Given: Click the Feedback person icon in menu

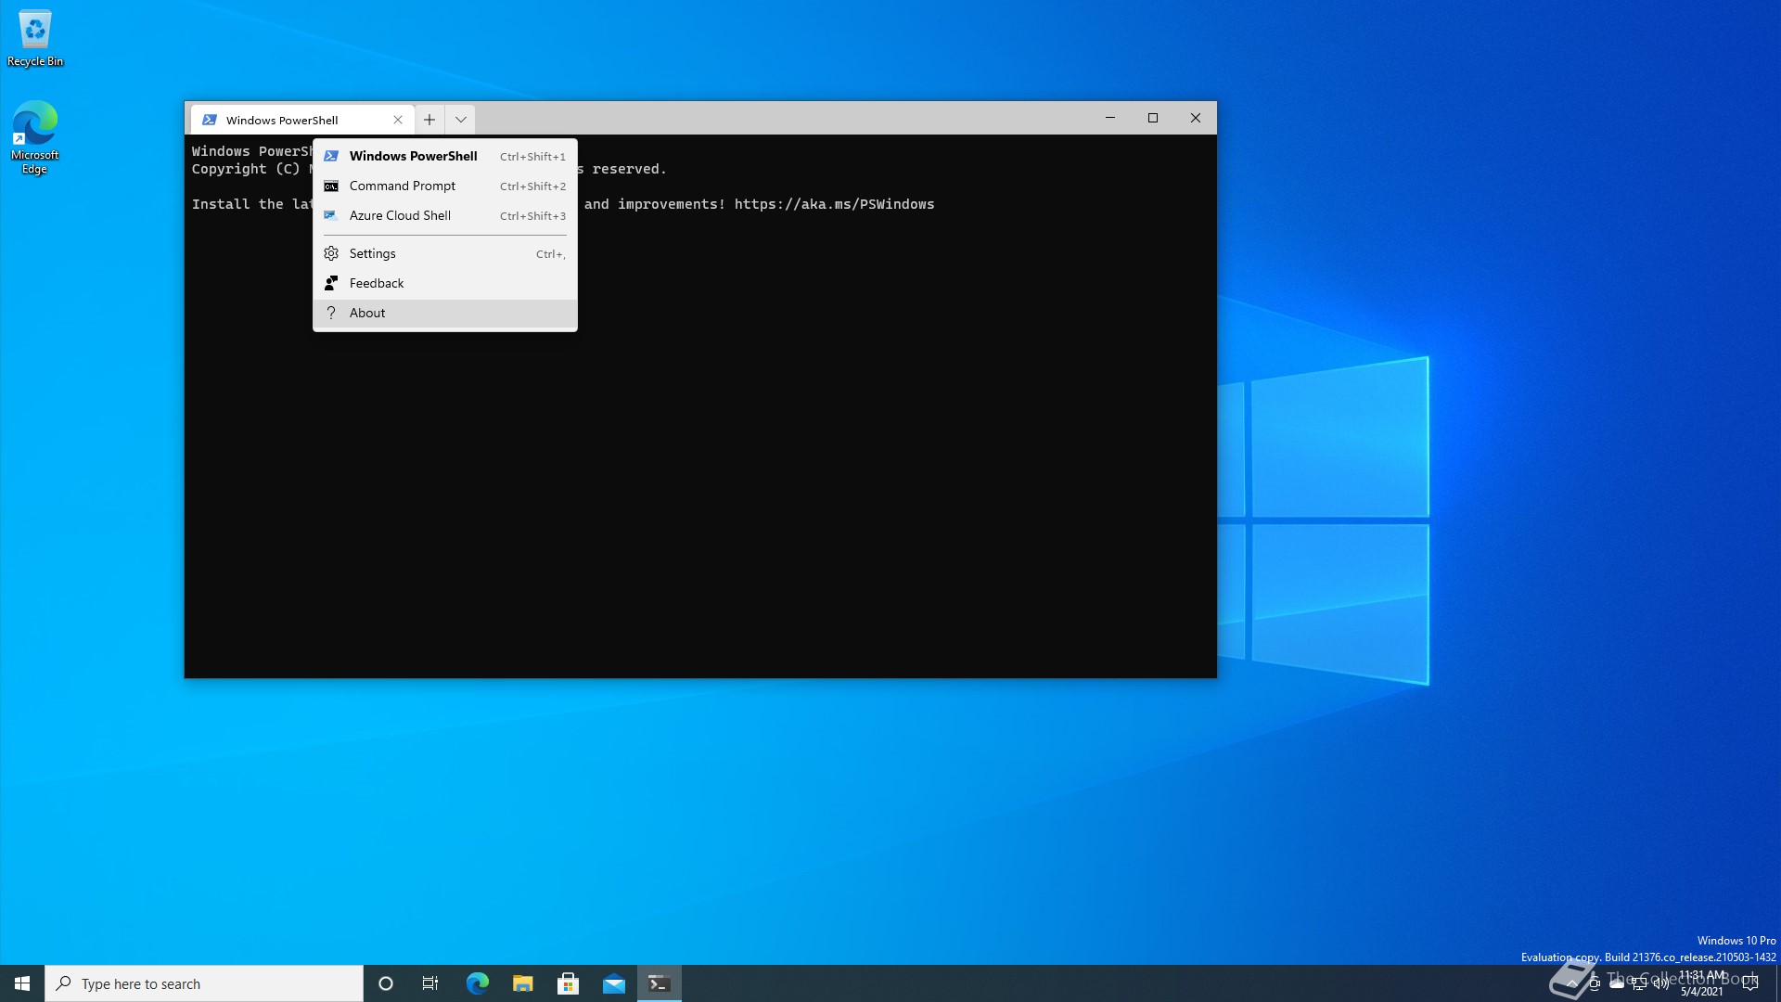Looking at the screenshot, I should click(x=331, y=283).
